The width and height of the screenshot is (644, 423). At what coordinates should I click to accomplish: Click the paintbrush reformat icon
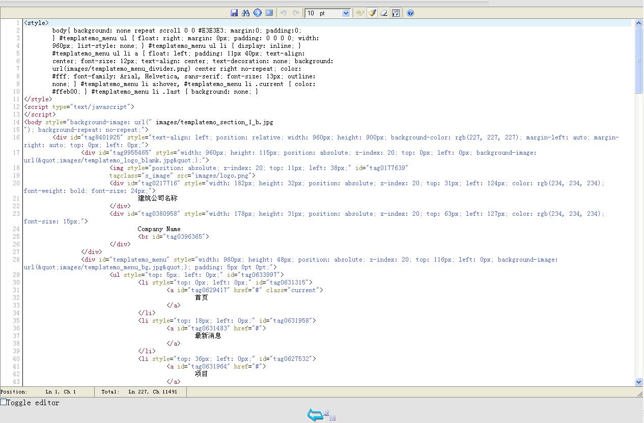coord(372,13)
